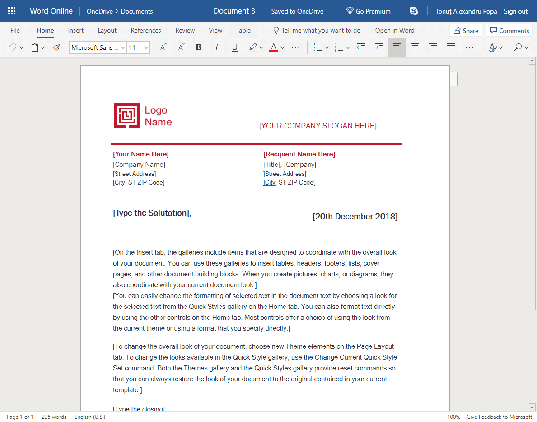This screenshot has width=537, height=422.
Task: Toggle bold formatting
Action: click(x=199, y=47)
